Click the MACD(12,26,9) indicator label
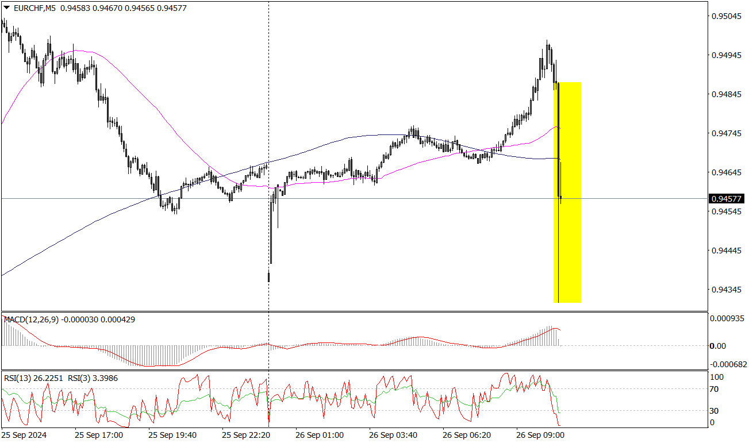749x443 pixels. 31,319
